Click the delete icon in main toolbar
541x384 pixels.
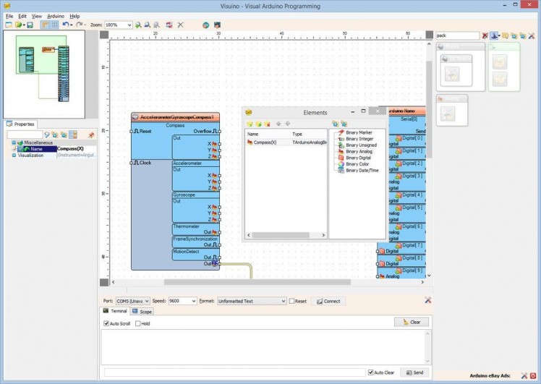pyautogui.click(x=181, y=25)
